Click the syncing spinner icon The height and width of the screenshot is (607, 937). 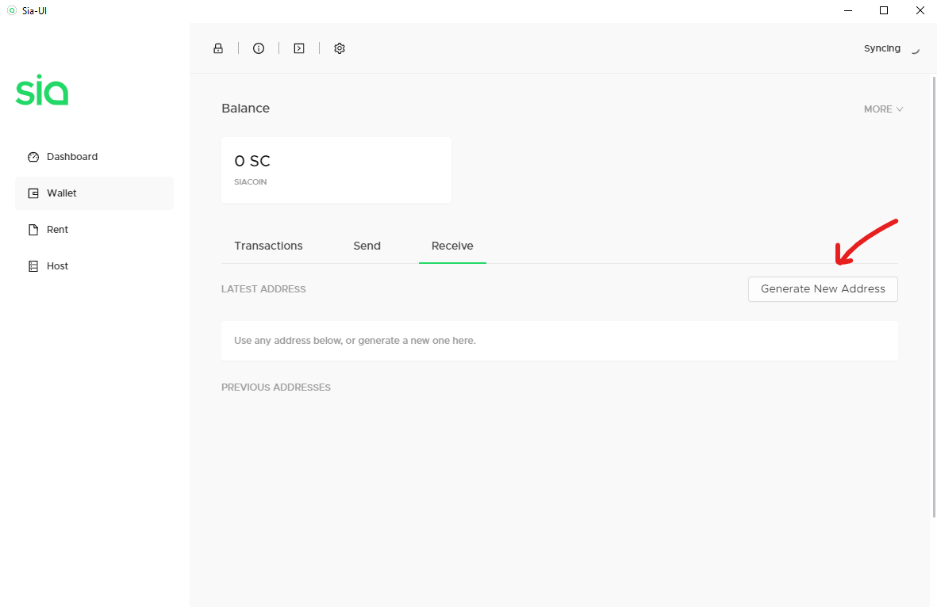point(915,50)
